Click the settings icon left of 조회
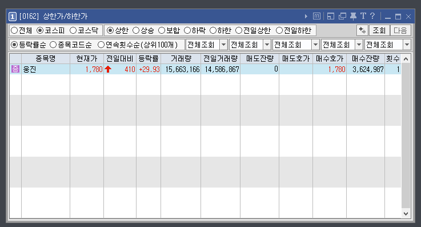Viewport: 421px width, 227px height. tap(362, 30)
